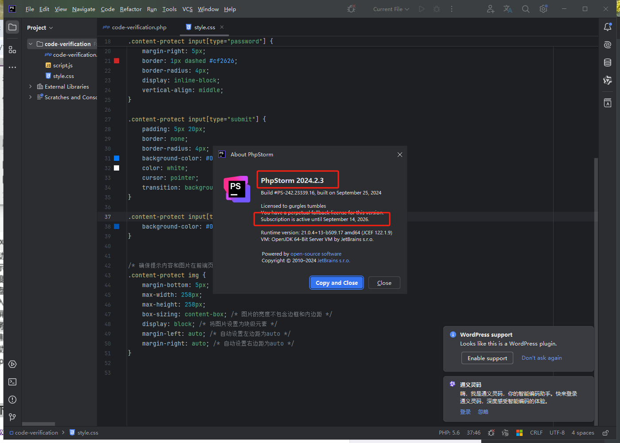Open the VCS menu

pyautogui.click(x=187, y=9)
